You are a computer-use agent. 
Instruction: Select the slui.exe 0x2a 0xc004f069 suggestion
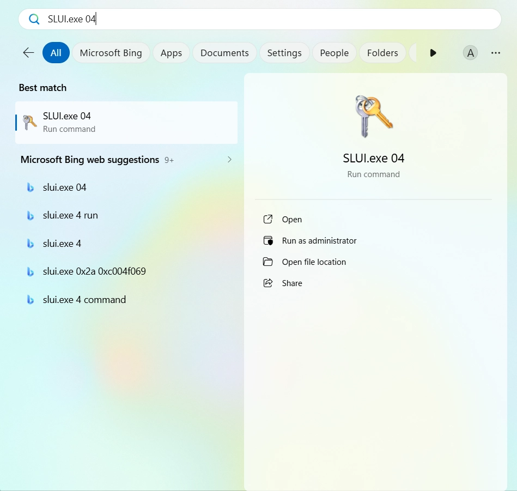94,271
